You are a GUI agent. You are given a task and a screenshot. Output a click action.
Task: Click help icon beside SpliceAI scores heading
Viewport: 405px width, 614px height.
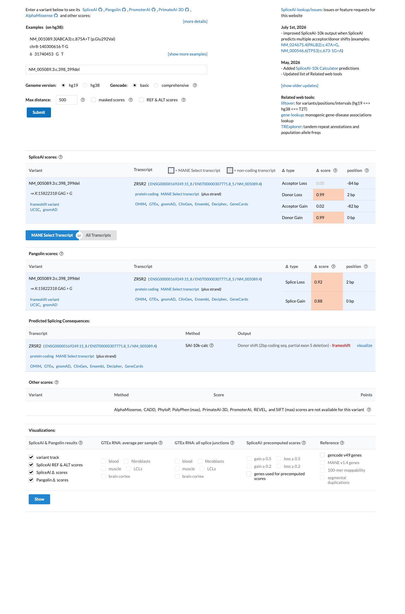[60, 157]
